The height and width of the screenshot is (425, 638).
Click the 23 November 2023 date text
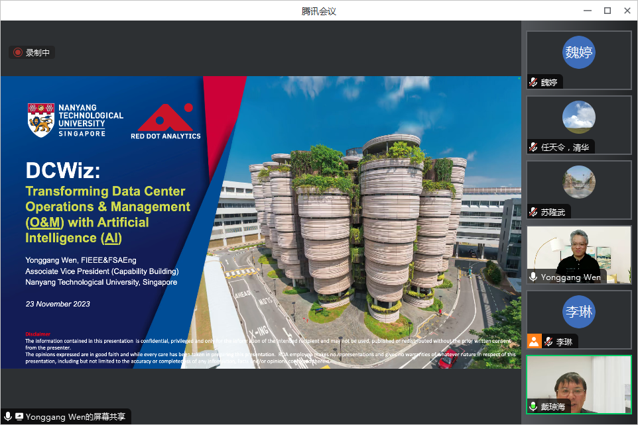click(58, 304)
